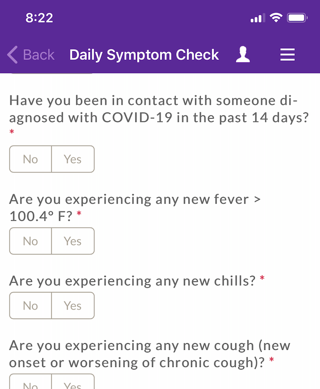Tap the Daily Symptom Check title

pos(144,55)
